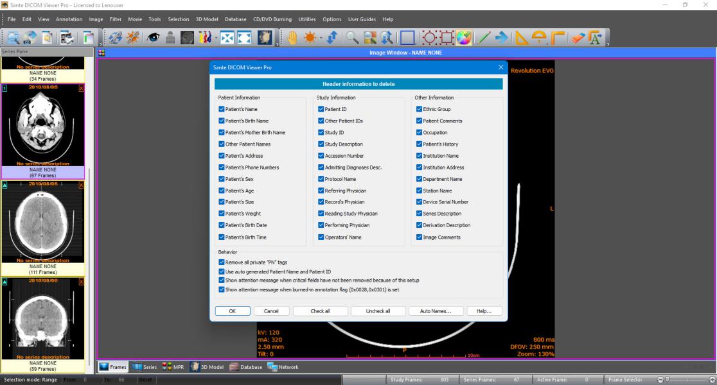Click the minus button of Frame Selector
Viewport: 717px width, 385px height.
(x=660, y=379)
